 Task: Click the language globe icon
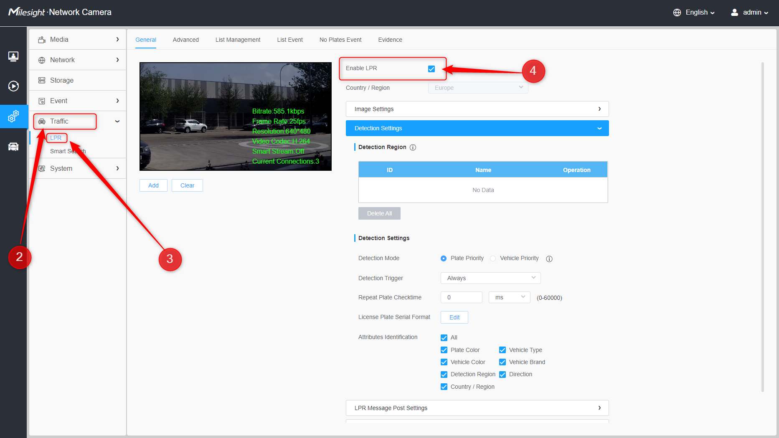[677, 13]
